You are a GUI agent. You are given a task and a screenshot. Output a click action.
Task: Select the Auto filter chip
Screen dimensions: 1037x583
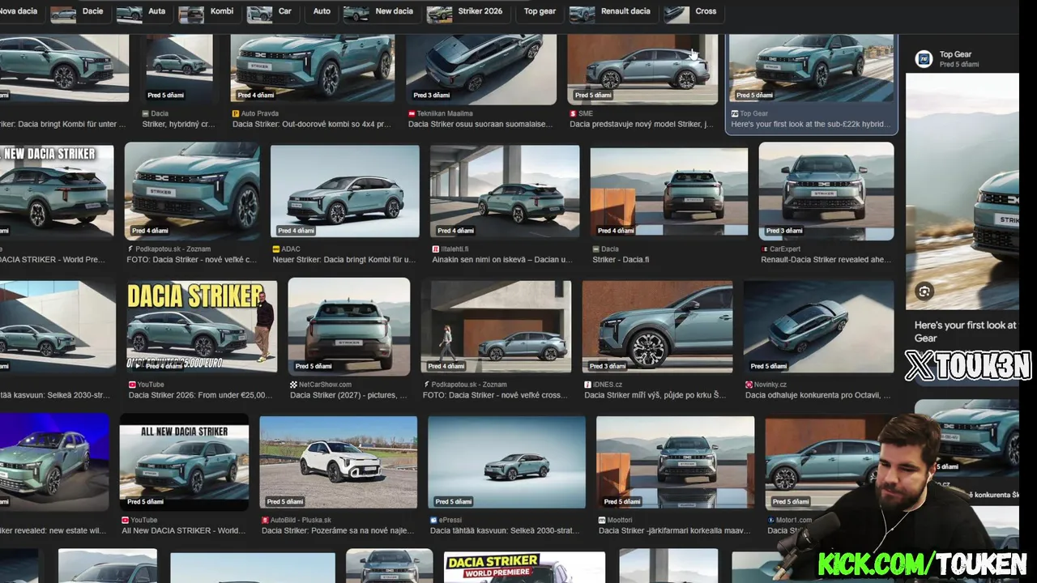click(322, 12)
